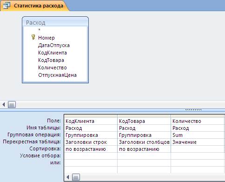Screen dimensions: 225x182
Task: Select the asterisk all-fields entry
Action: (x=40, y=30)
